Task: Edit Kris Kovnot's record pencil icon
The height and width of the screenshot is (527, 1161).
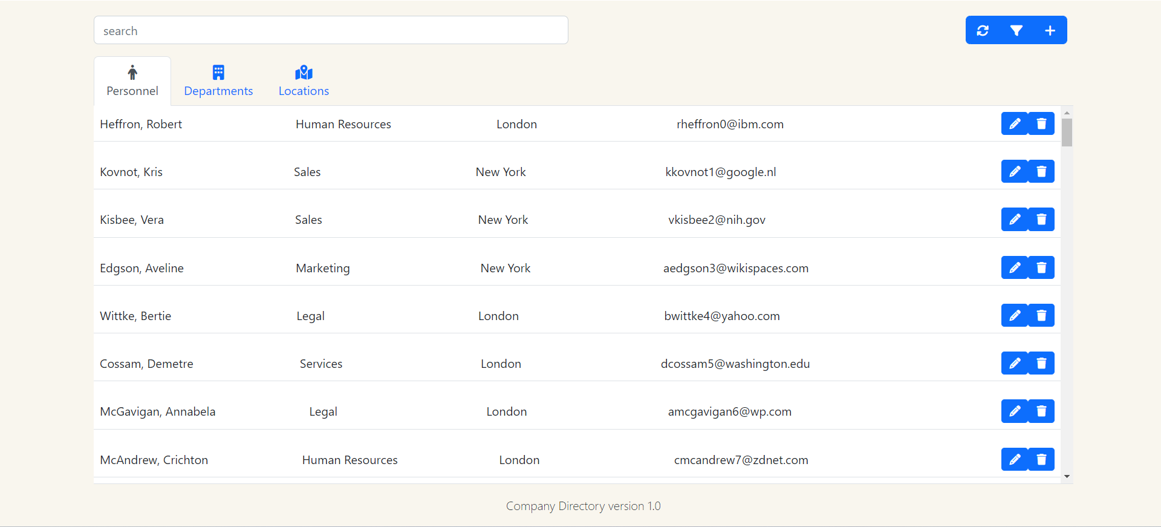Action: (x=1015, y=171)
